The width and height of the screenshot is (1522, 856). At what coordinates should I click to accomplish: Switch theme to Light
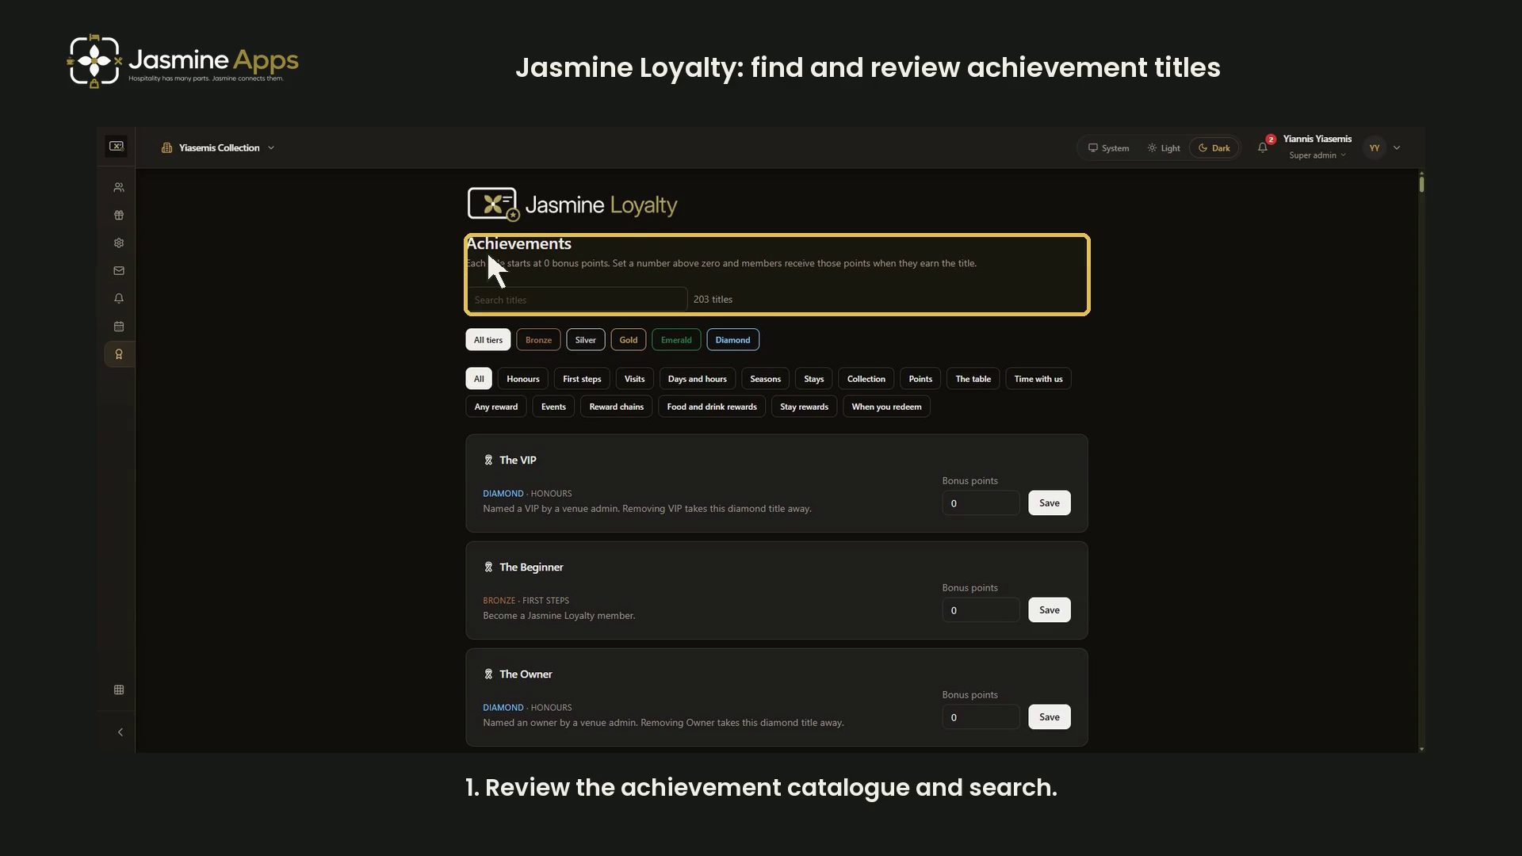click(x=1164, y=148)
